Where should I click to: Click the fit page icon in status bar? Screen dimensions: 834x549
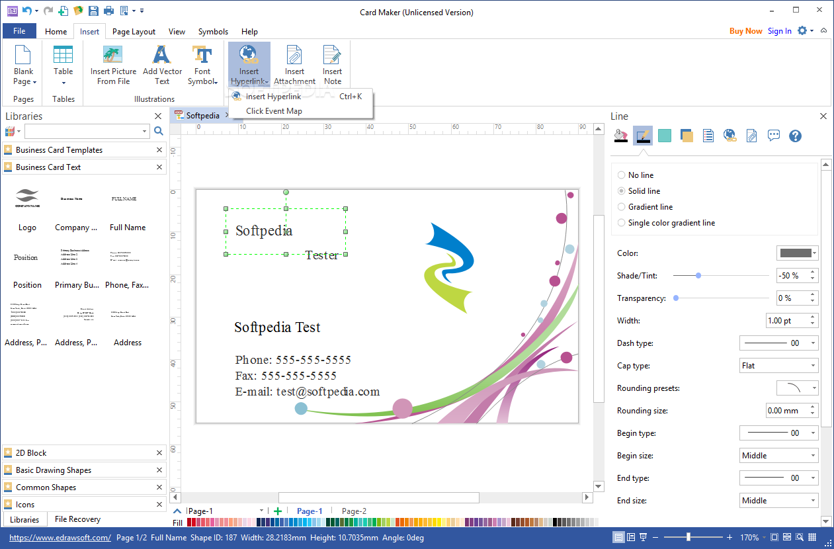[x=774, y=537]
